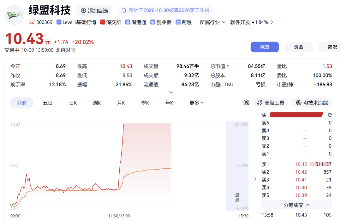Click the circular icon left of 高级工具
This screenshot has height=220, width=341.
[x=246, y=103]
